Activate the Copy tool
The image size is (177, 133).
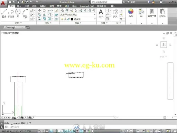(39, 15)
